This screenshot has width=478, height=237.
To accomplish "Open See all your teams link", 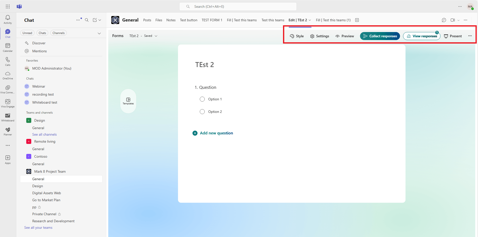I will tap(38, 227).
